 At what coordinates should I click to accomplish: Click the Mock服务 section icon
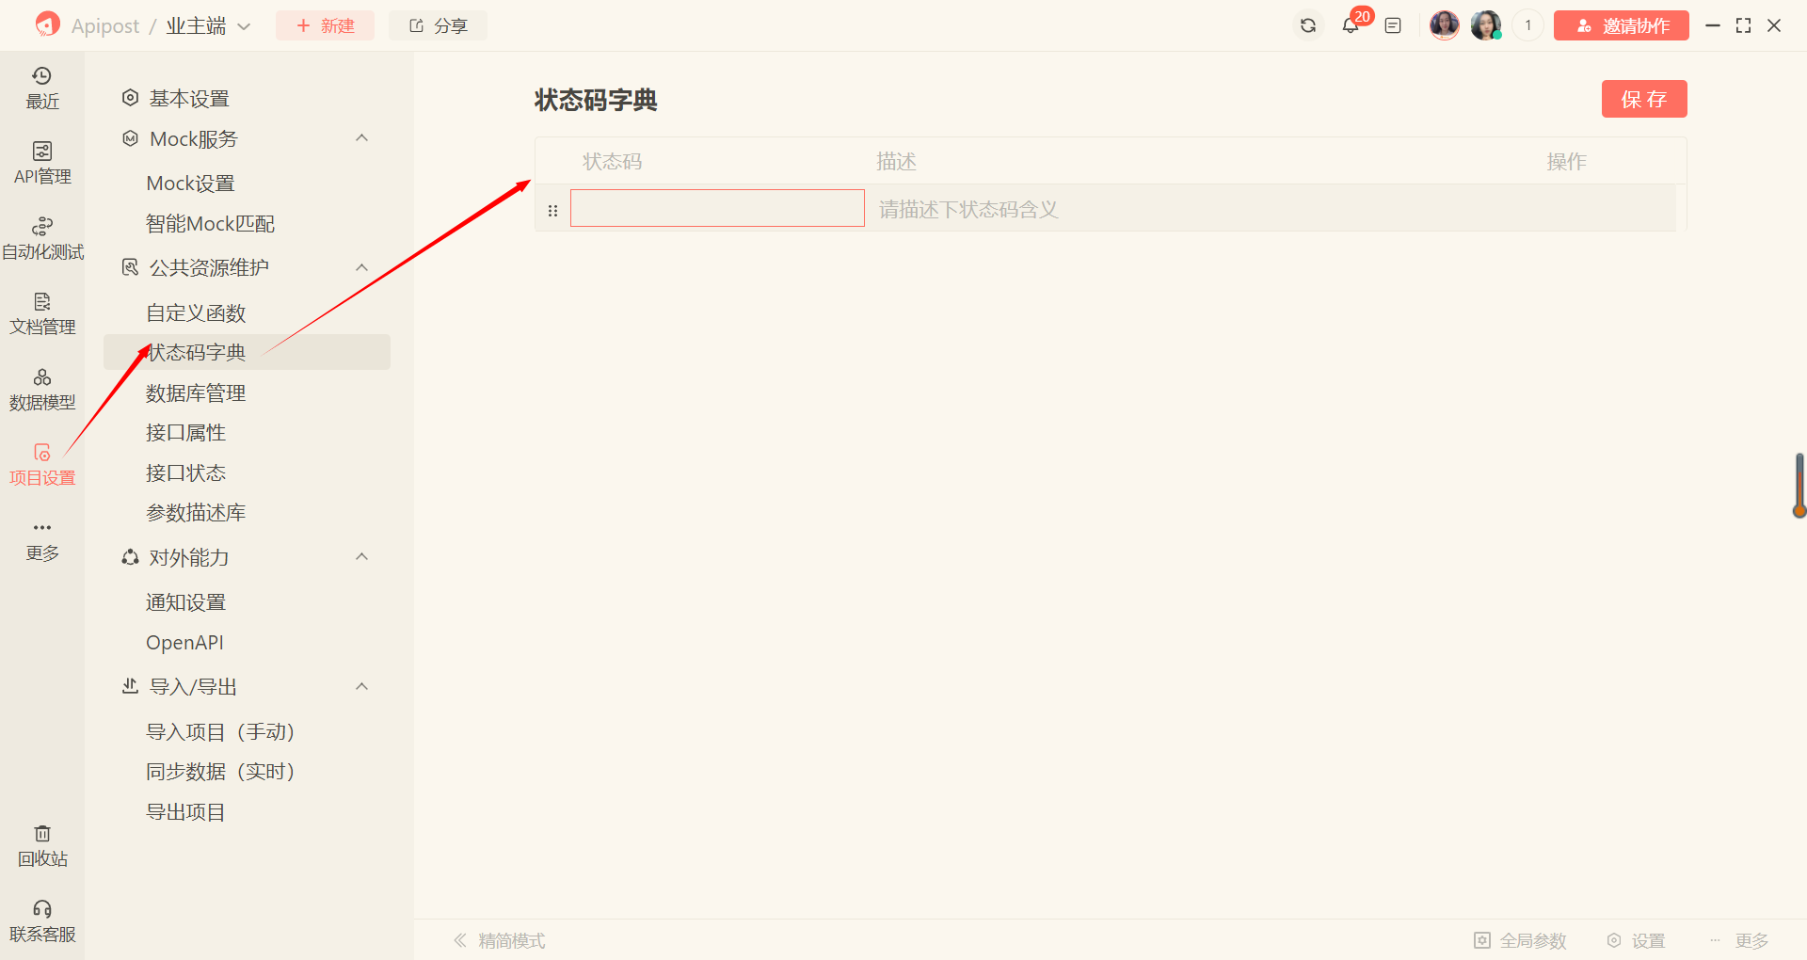coord(131,138)
